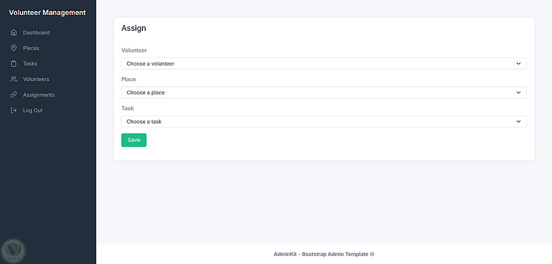Click the Volunteer Management brand title
552x264 pixels.
(47, 13)
